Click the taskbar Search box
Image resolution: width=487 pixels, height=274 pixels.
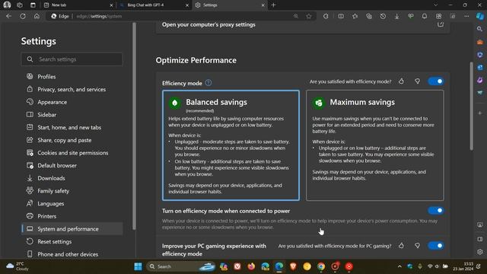pyautogui.click(x=181, y=266)
